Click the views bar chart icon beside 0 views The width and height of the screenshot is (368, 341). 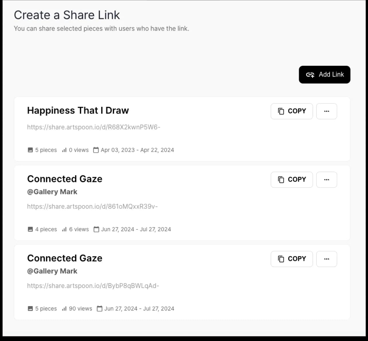click(x=64, y=150)
